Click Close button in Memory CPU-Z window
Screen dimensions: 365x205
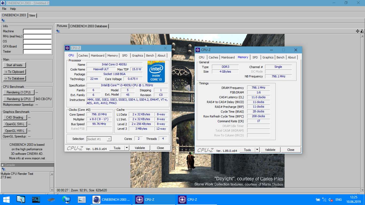(291, 150)
